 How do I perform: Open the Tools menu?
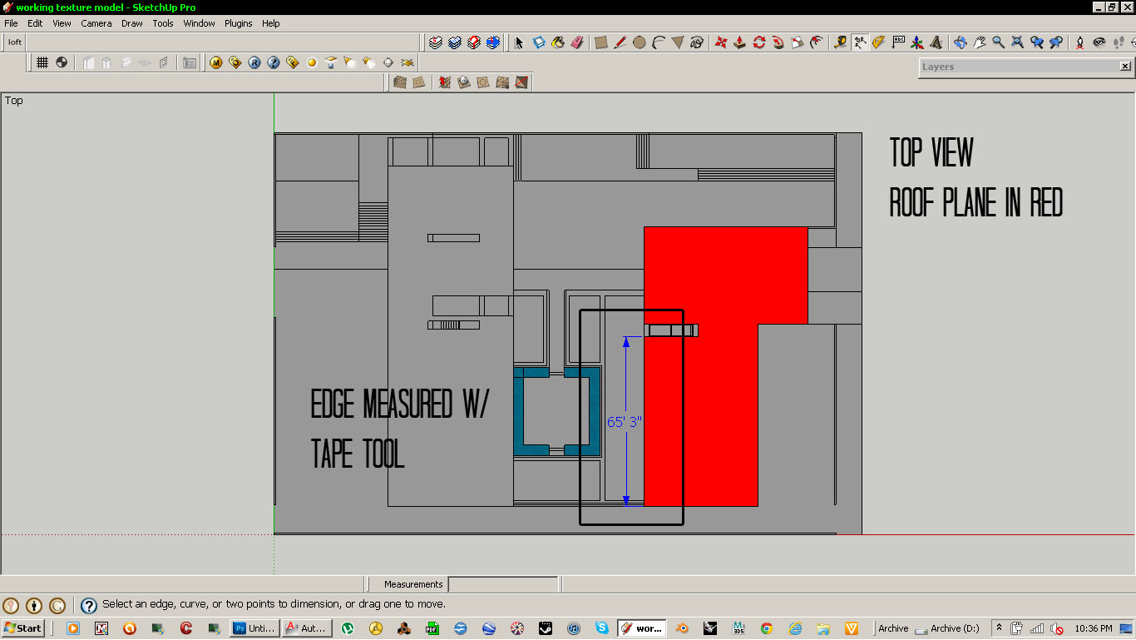click(163, 23)
